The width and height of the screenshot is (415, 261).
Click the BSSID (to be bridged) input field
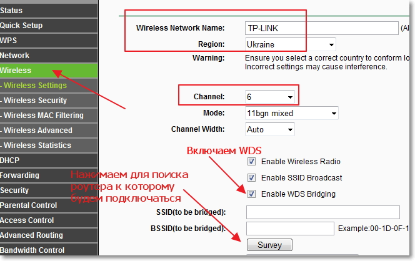click(290, 229)
